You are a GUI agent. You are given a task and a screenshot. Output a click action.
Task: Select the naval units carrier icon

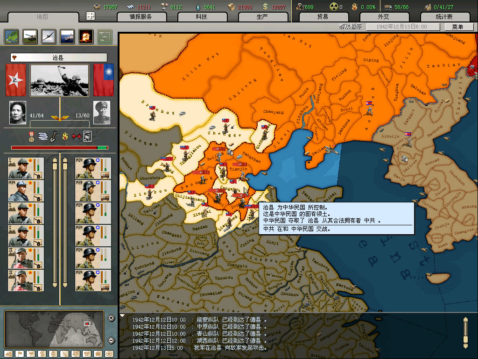pyautogui.click(x=67, y=36)
